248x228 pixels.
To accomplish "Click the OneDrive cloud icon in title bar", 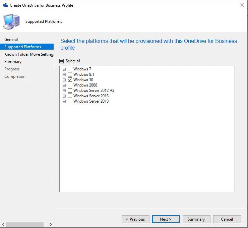I will [5, 5].
